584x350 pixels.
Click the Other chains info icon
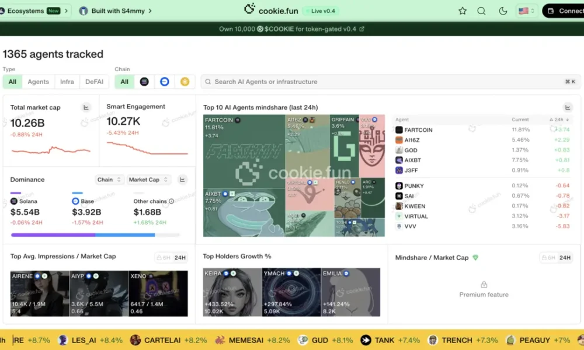click(171, 201)
